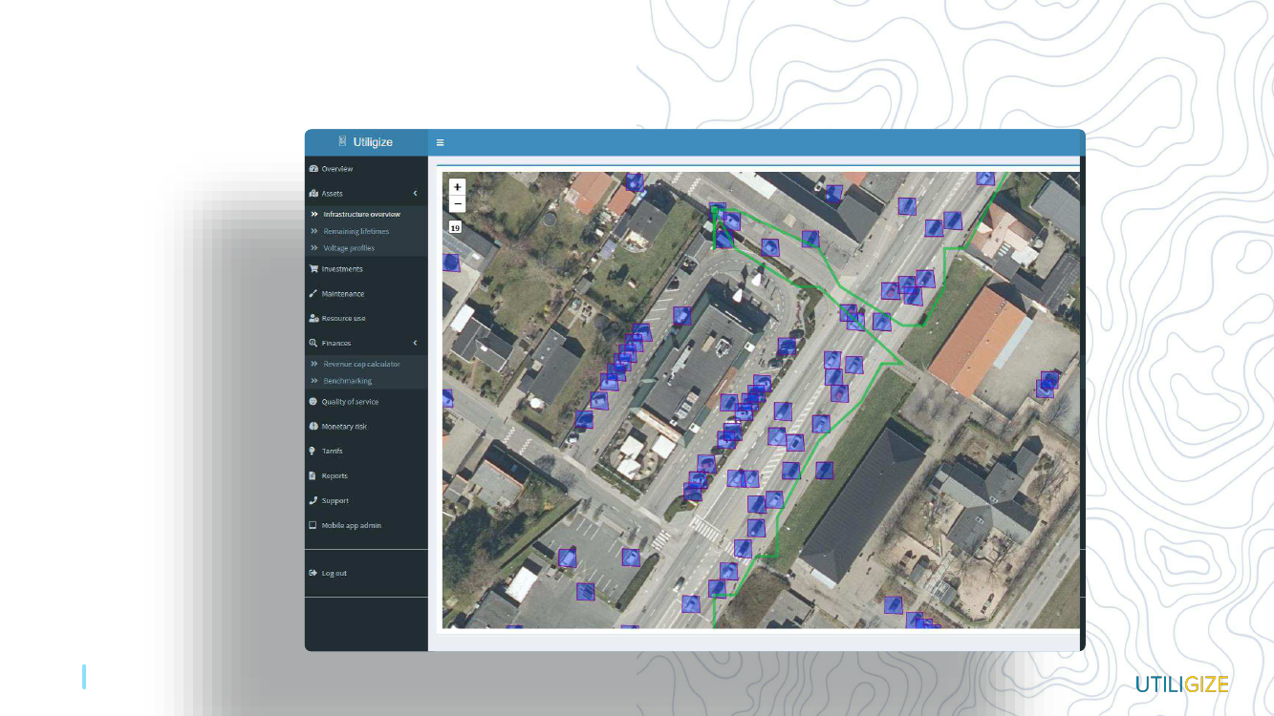1274x716 pixels.
Task: Click the Utiligize logo in the header
Action: [365, 142]
